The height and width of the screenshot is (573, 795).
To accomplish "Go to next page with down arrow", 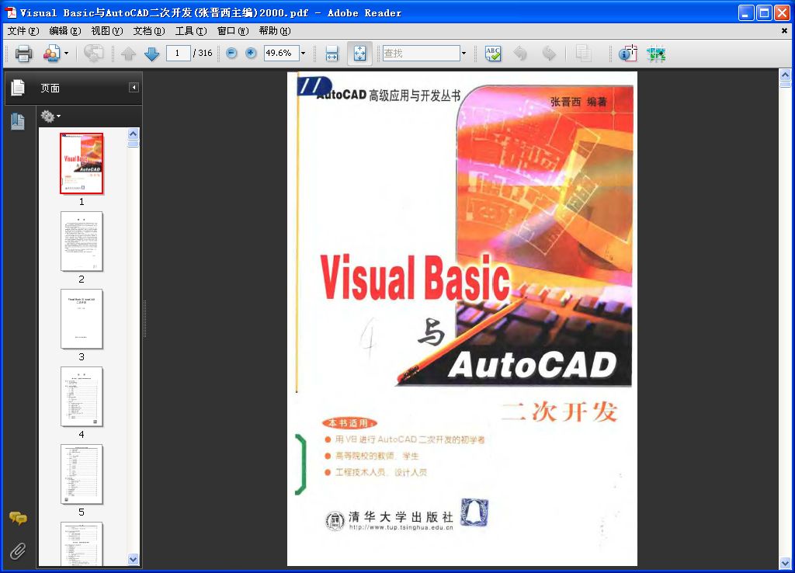I will tap(151, 54).
